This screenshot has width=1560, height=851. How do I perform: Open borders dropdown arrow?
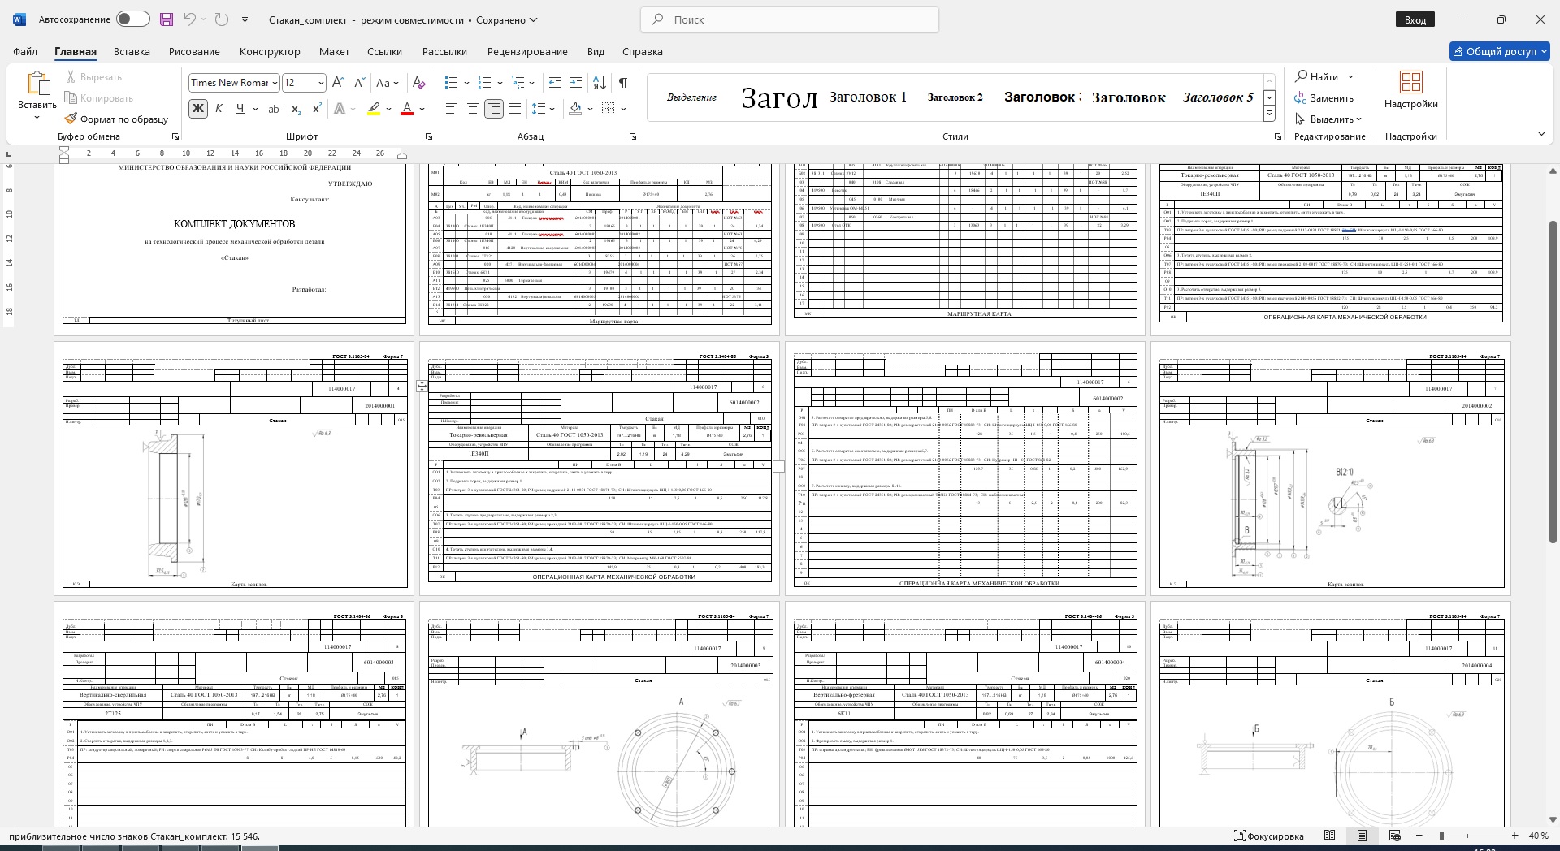pyautogui.click(x=624, y=109)
